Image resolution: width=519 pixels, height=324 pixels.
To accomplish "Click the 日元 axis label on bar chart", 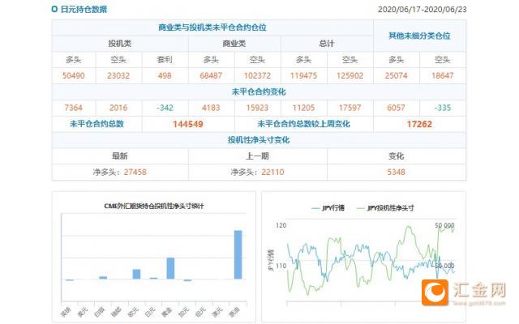I will [151, 311].
